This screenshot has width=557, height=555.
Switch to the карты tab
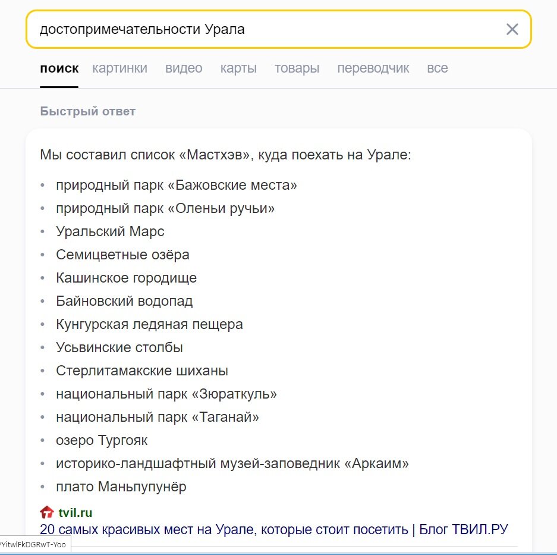(x=238, y=68)
